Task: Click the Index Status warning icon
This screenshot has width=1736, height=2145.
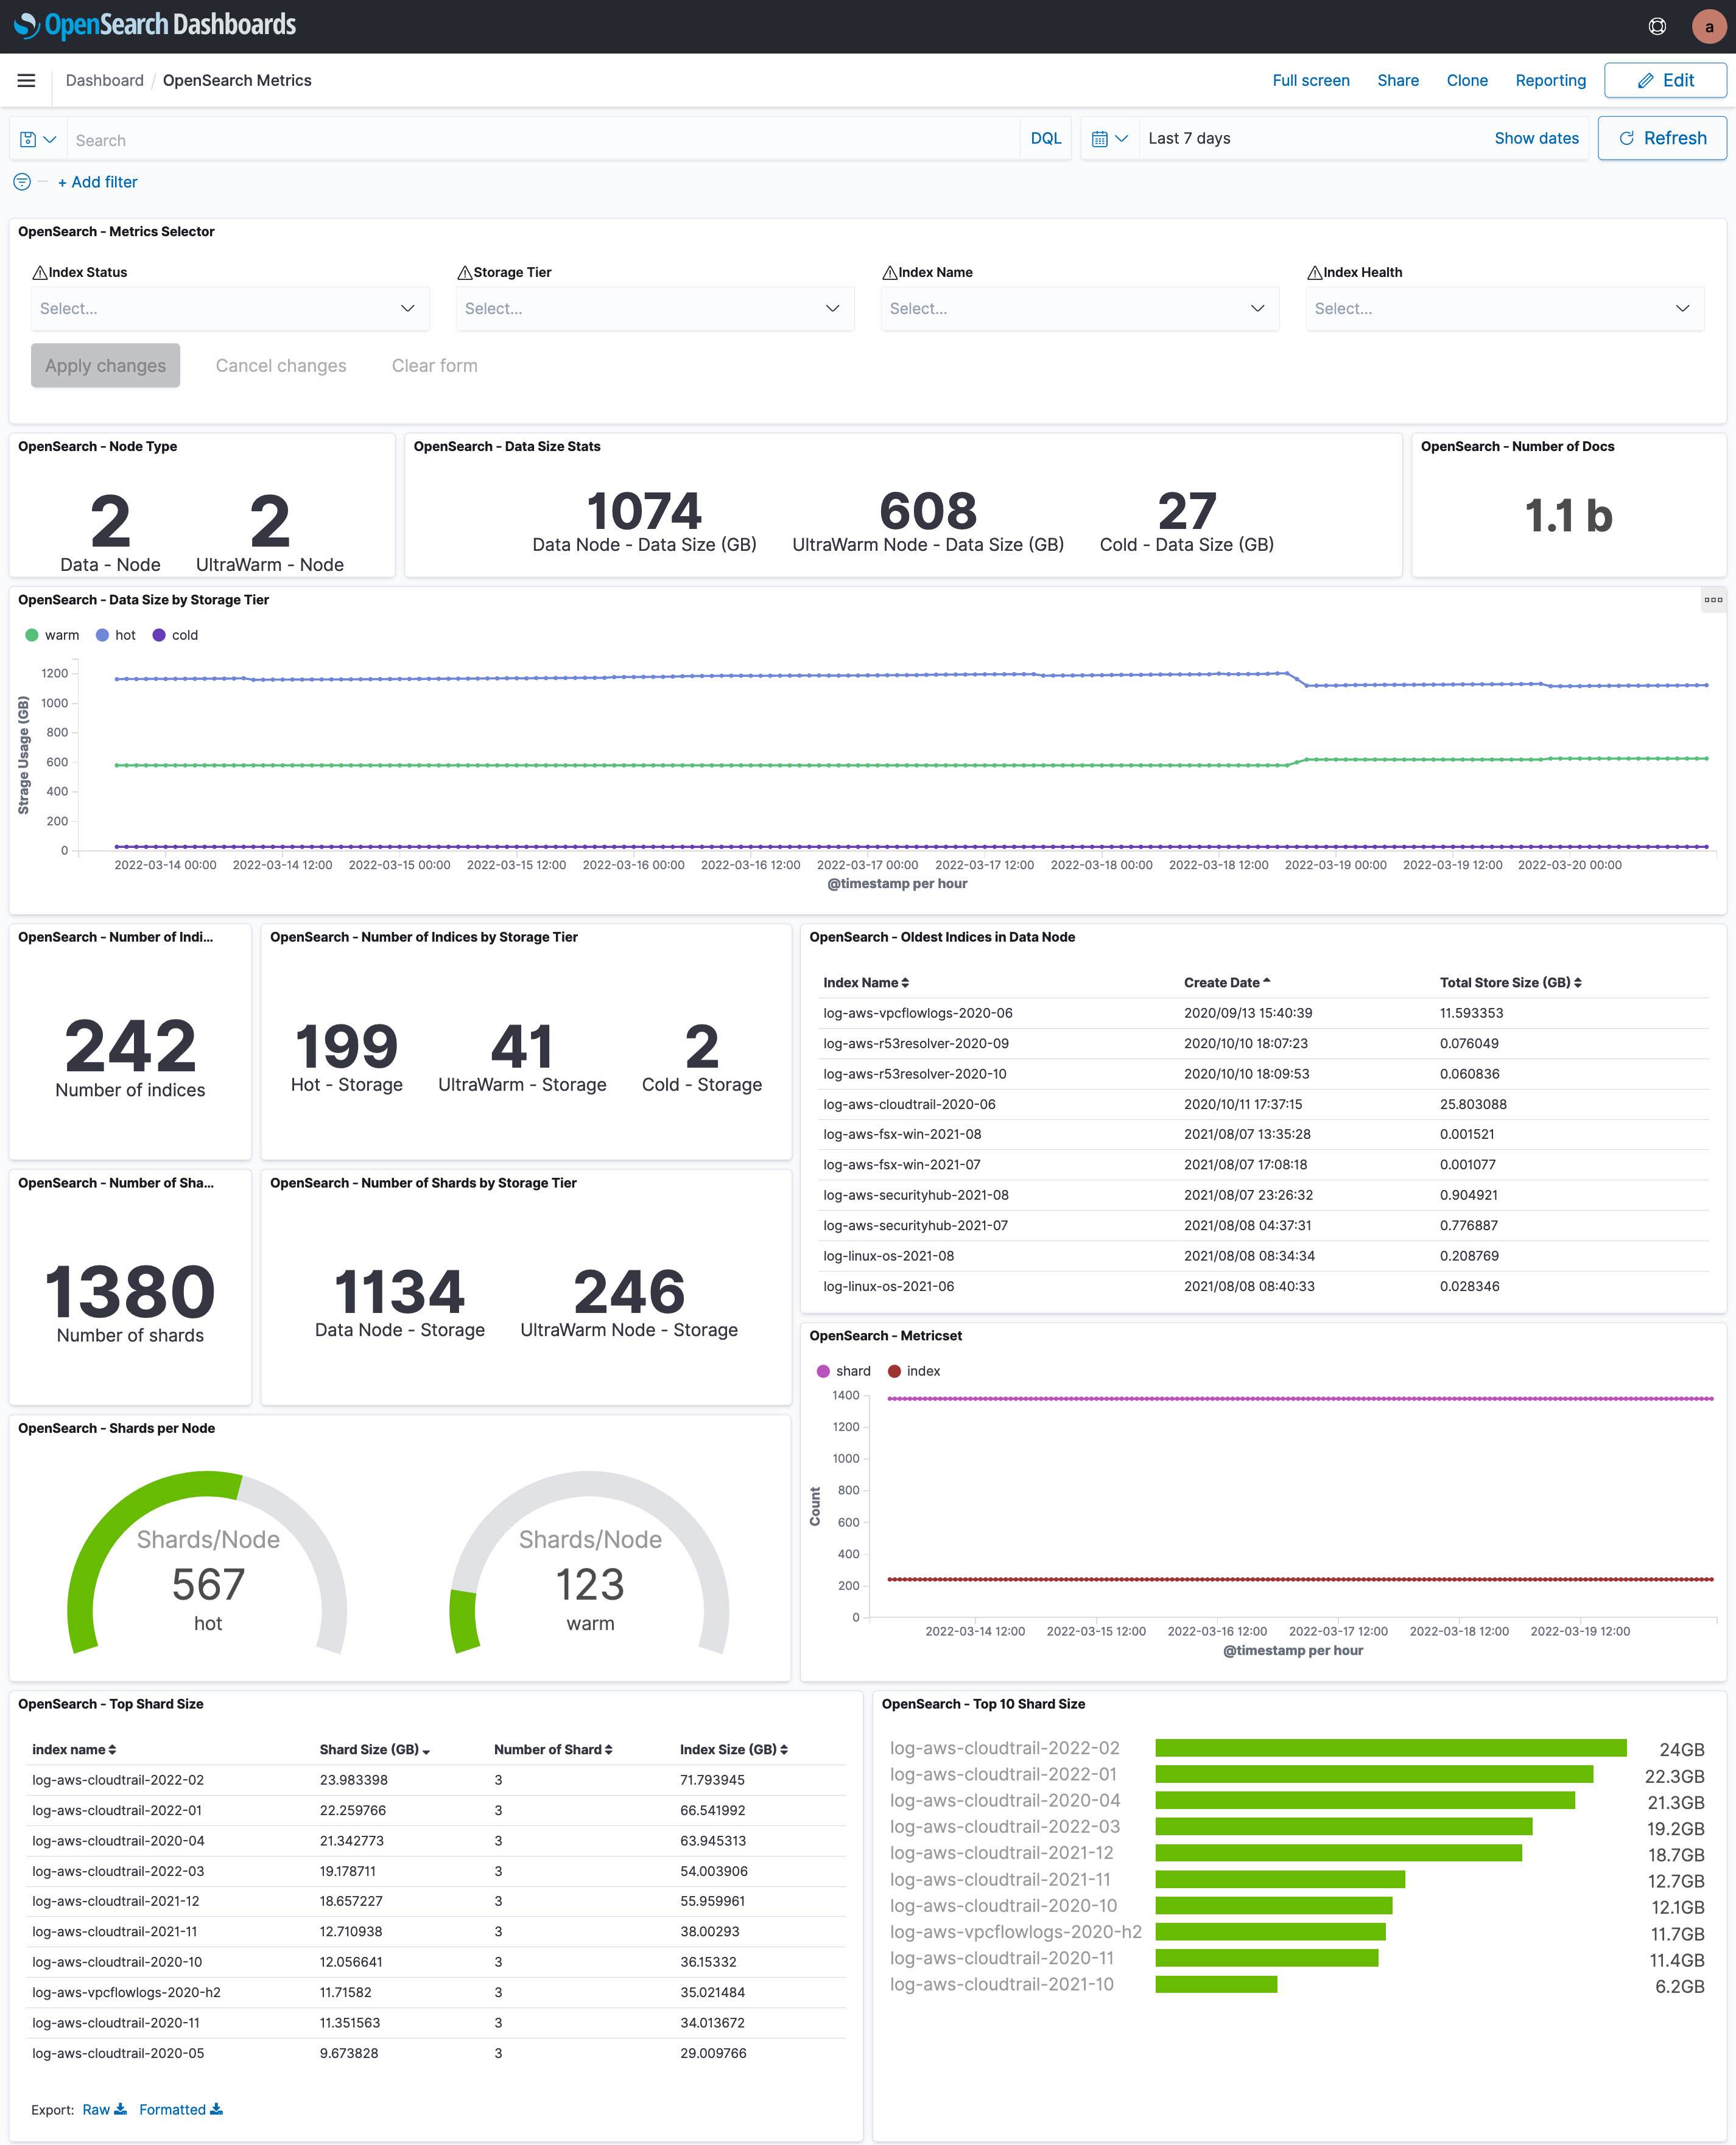Action: tap(40, 272)
